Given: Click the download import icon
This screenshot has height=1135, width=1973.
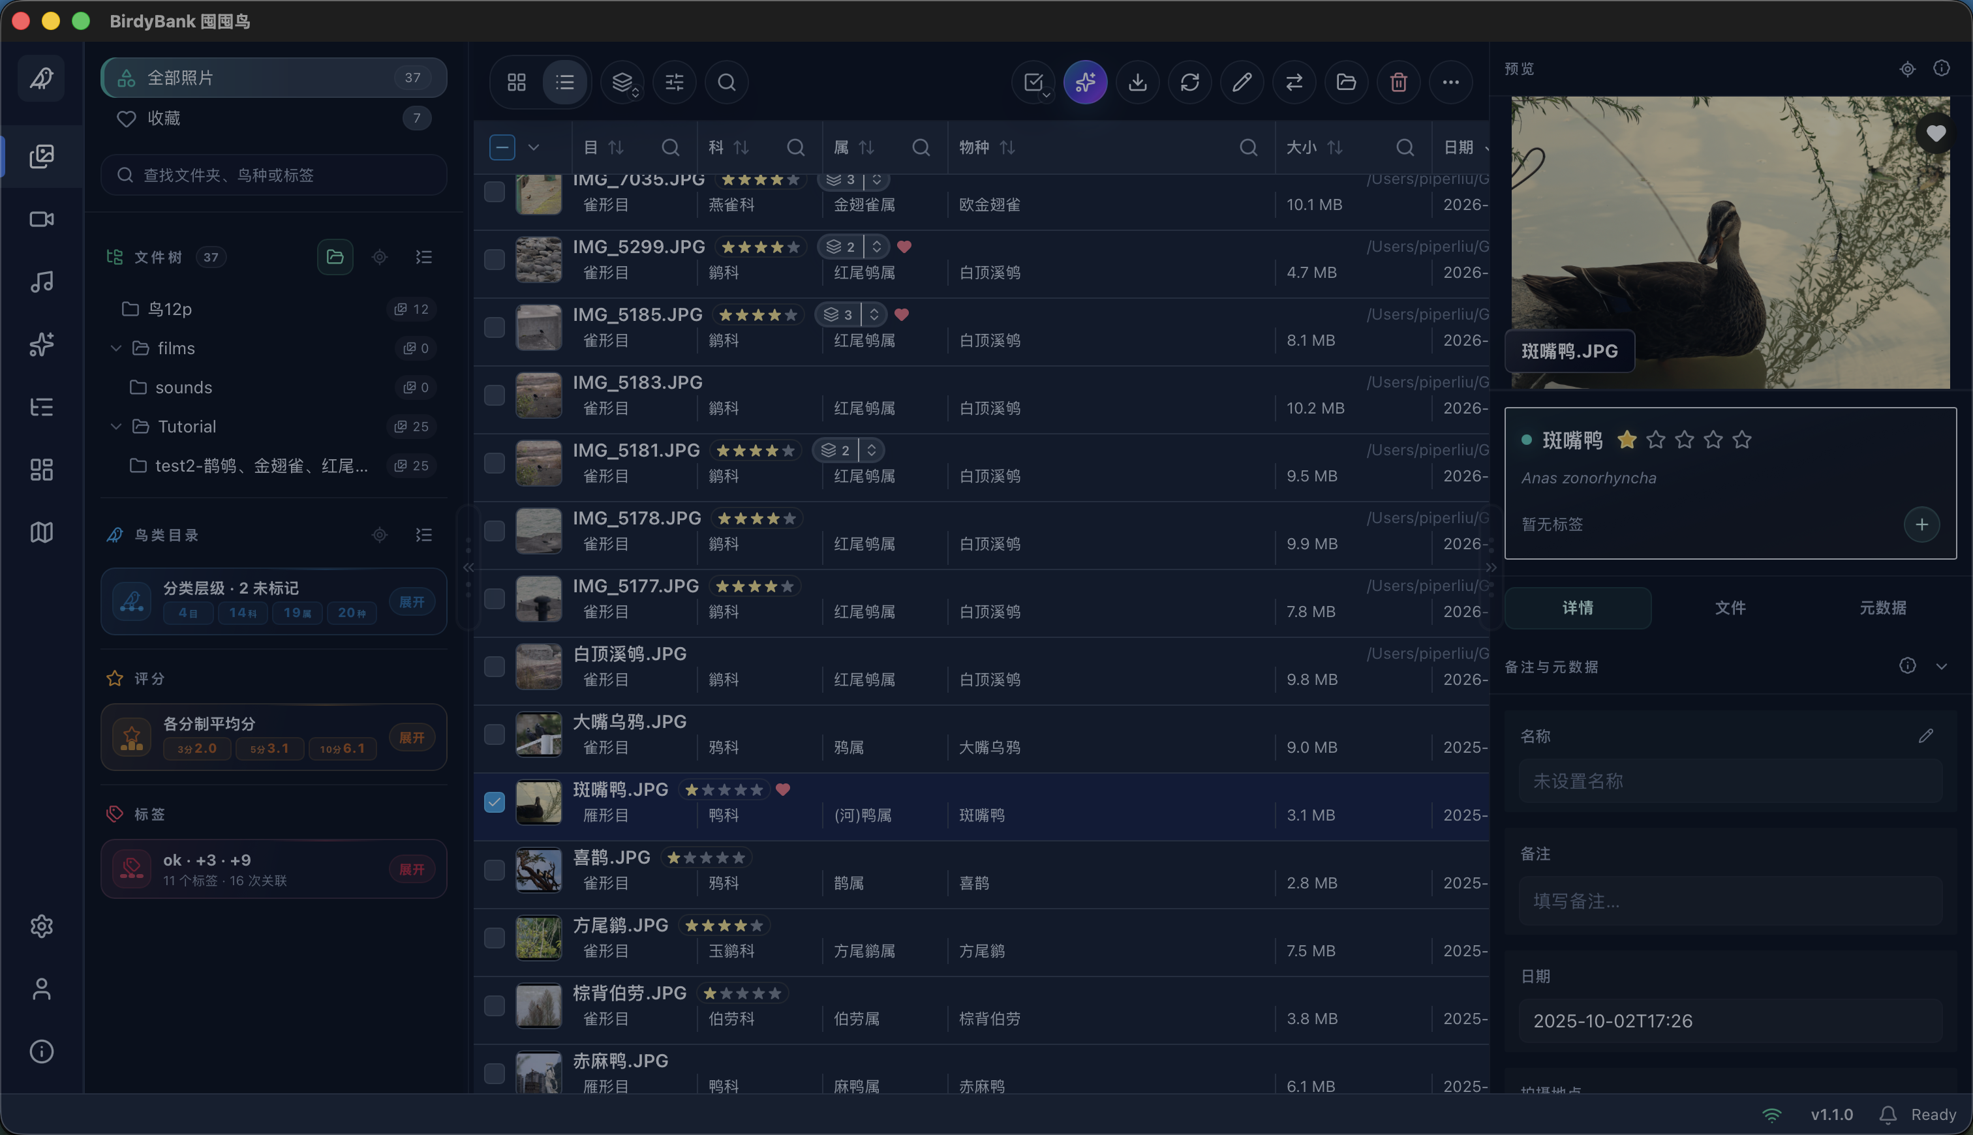Looking at the screenshot, I should pos(1137,82).
